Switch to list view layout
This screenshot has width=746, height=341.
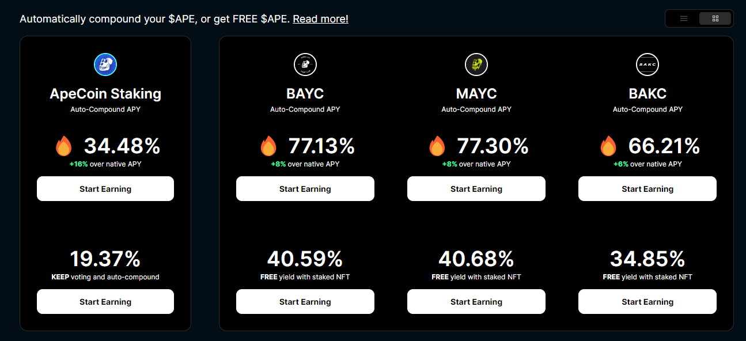[x=683, y=18]
